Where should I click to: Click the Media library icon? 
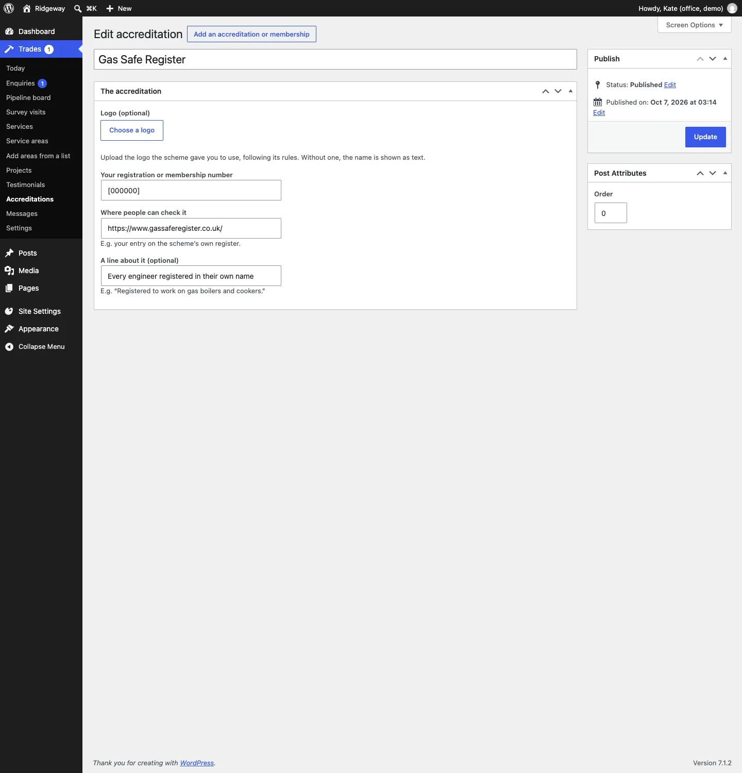[9, 271]
